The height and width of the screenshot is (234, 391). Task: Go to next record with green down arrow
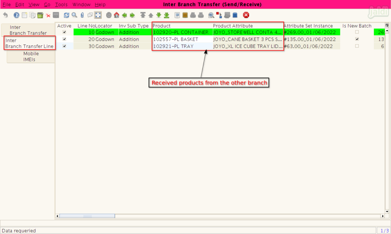(158, 15)
